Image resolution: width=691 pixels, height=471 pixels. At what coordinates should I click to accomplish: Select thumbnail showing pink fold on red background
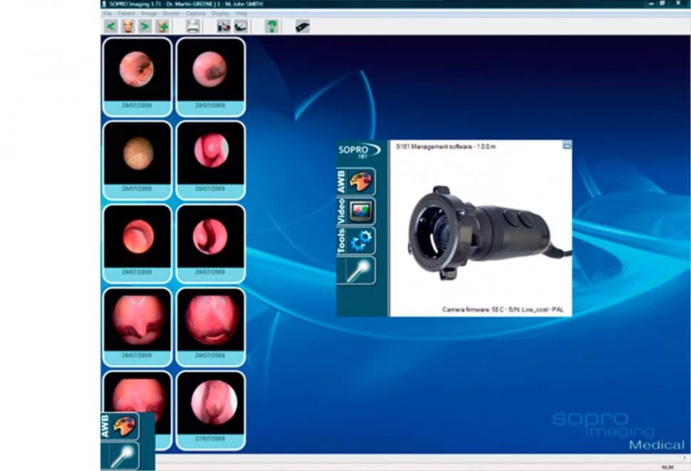[x=210, y=160]
